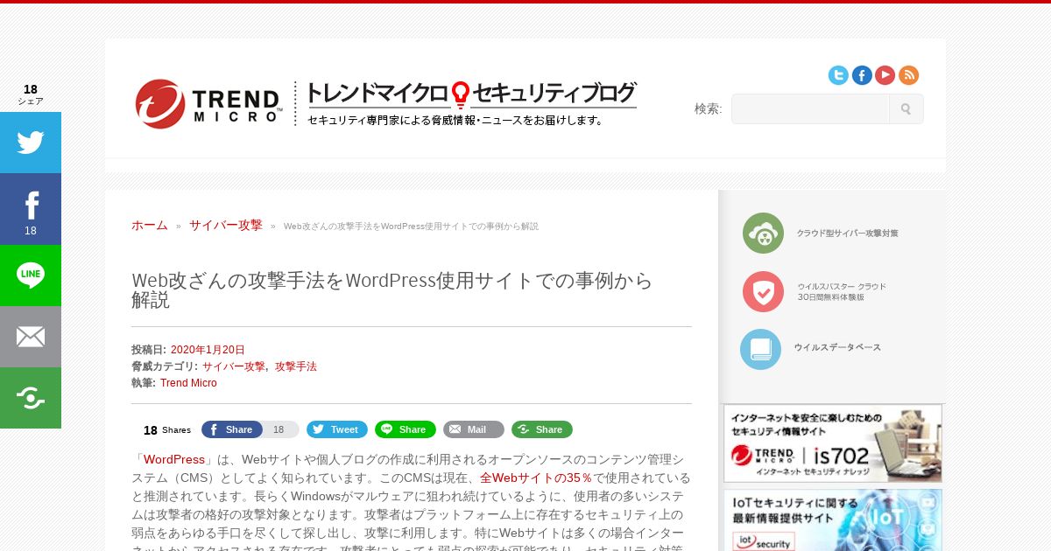Open the Facebook icon in header

click(862, 75)
